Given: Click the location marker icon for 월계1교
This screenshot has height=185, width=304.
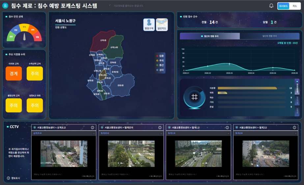Looking at the screenshot, I should 169,128.
